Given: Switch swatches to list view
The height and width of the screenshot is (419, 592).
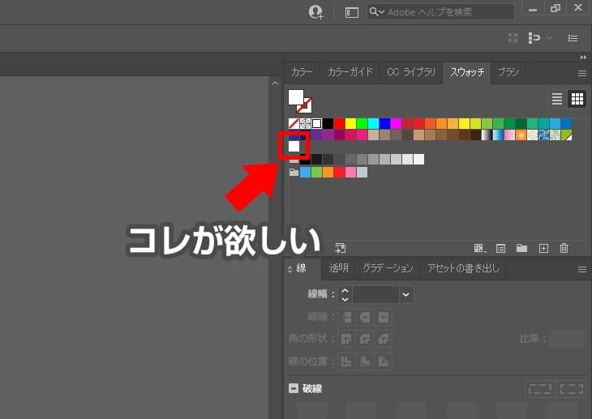Looking at the screenshot, I should click(x=557, y=98).
